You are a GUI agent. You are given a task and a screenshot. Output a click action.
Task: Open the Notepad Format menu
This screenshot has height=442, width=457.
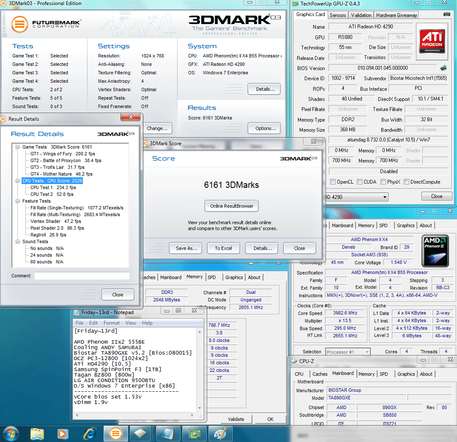coord(111,323)
